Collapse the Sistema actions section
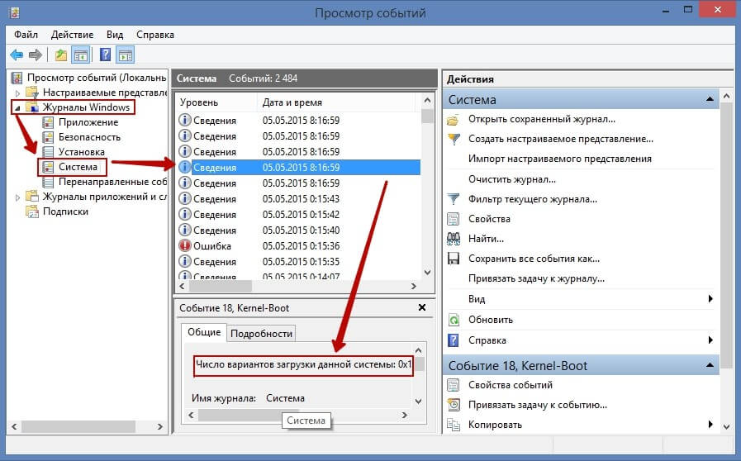Image resolution: width=741 pixels, height=461 pixels. click(709, 100)
